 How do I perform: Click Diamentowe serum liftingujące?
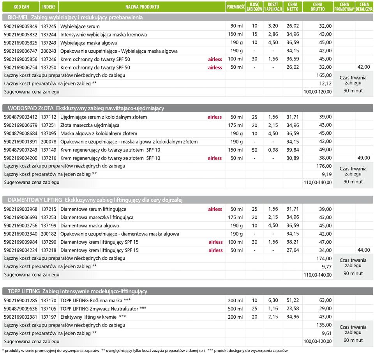[x=93, y=209]
